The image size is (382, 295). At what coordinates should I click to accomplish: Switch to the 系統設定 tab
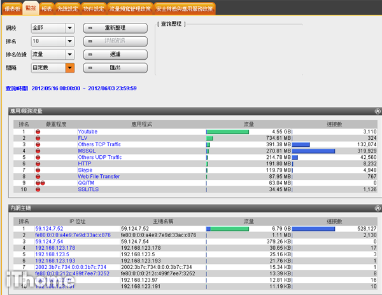(x=69, y=8)
